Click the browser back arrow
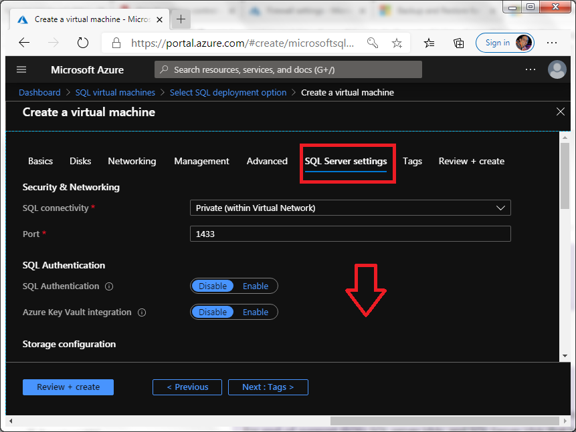The height and width of the screenshot is (432, 576). (x=24, y=43)
